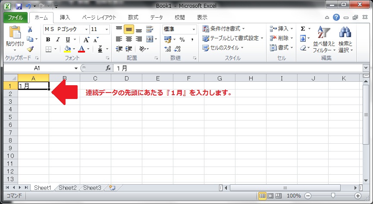373x204 pixels.
Task: Increase font size with large A
Action: coord(86,40)
